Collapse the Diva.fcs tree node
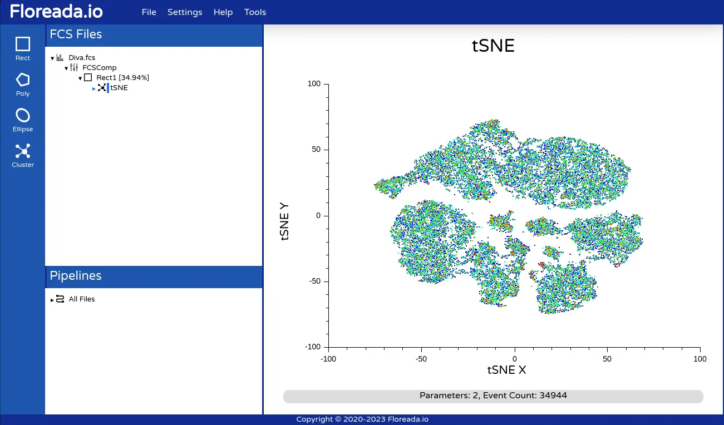This screenshot has height=425, width=724. pyautogui.click(x=52, y=58)
